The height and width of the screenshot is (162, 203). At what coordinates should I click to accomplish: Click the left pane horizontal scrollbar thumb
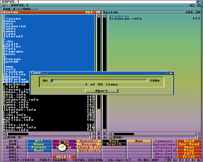(x=18, y=134)
